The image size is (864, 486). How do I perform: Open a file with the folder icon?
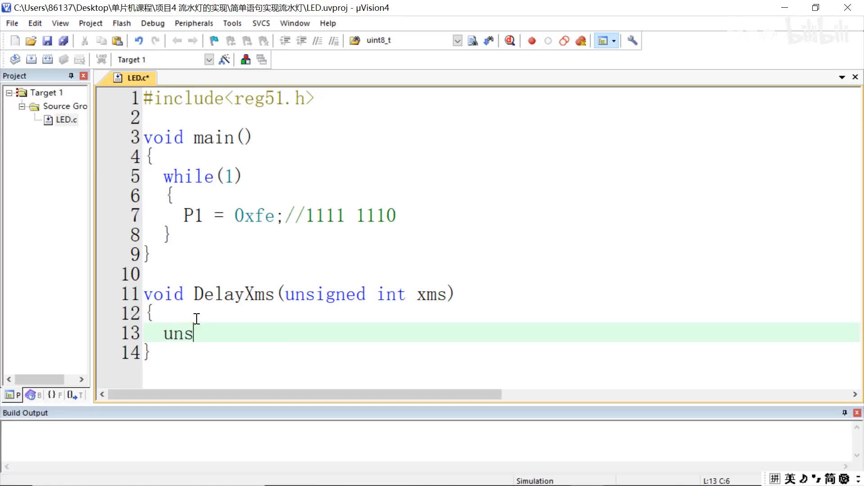31,40
